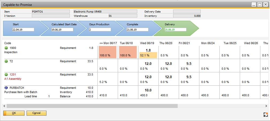The width and height of the screenshot is (270, 121).
Task: Click the gear icon beside resource 1900
Action: (6, 48)
